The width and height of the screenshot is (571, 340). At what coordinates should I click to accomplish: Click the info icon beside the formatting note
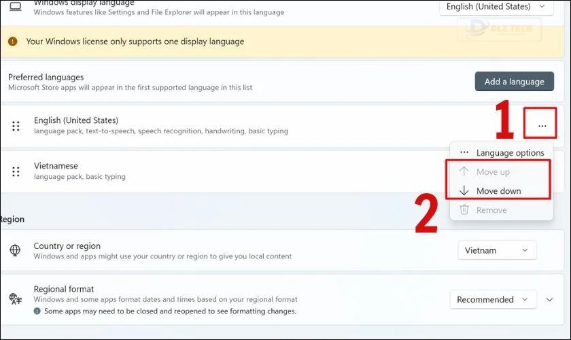click(x=37, y=311)
